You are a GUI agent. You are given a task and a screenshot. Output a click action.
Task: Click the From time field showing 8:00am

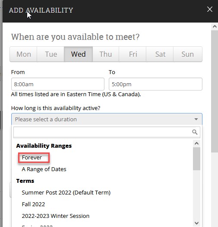58,84
